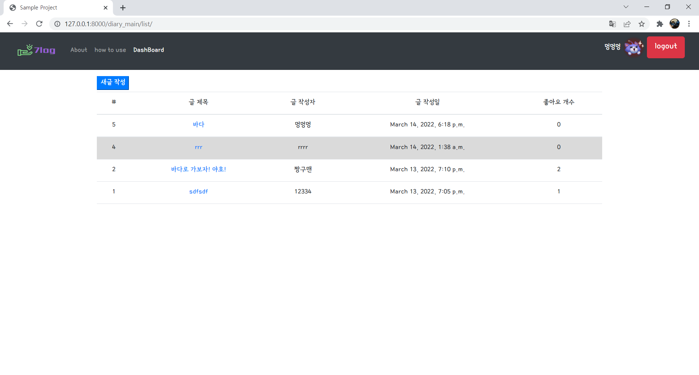The width and height of the screenshot is (699, 375).
Task: Bookmark this page with the star icon
Action: coord(641,24)
